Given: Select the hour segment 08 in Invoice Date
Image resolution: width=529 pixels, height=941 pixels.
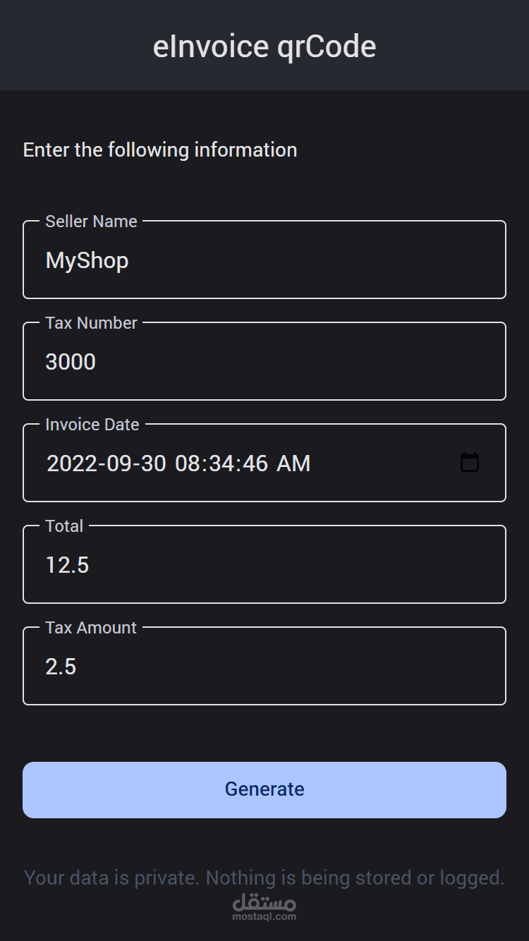Looking at the screenshot, I should click(x=188, y=463).
